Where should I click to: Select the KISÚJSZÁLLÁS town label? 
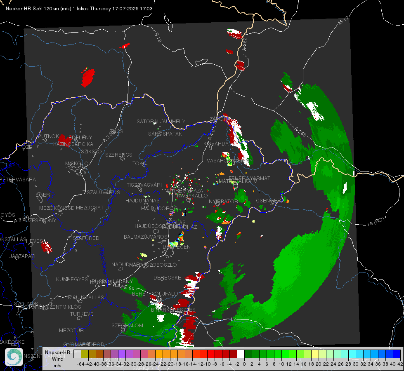[x=86, y=298]
